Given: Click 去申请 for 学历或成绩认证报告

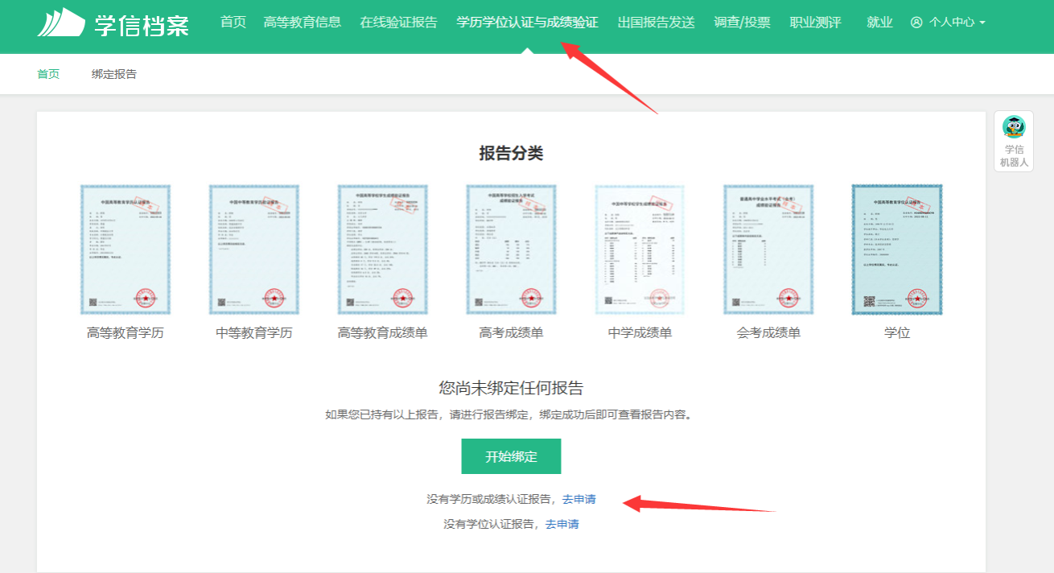Looking at the screenshot, I should [x=578, y=499].
